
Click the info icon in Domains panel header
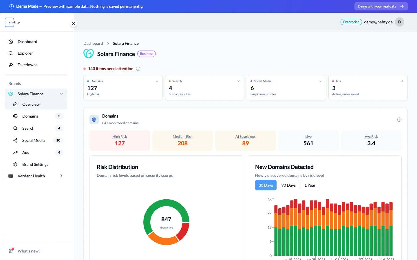click(399, 120)
